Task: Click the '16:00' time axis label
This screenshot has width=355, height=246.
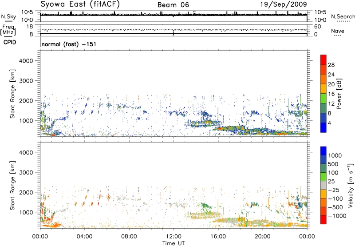Action: [218, 237]
